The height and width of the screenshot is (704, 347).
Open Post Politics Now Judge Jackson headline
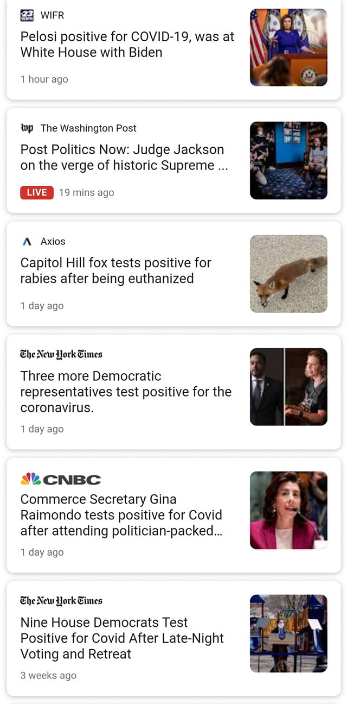pyautogui.click(x=124, y=158)
